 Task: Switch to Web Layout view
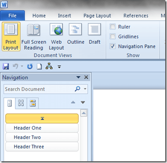pos(56,36)
